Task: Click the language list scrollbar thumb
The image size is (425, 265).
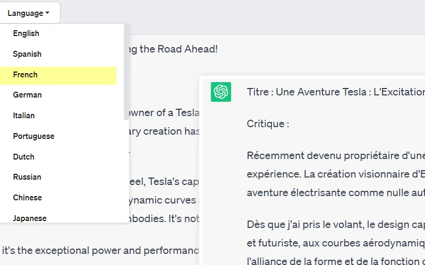Action: [x=126, y=72]
